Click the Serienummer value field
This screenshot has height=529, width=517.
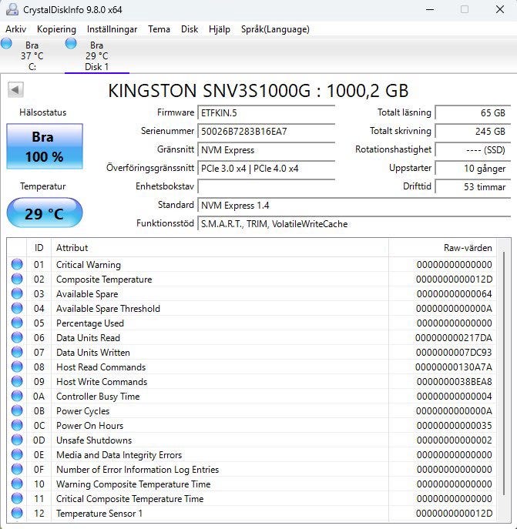[266, 132]
